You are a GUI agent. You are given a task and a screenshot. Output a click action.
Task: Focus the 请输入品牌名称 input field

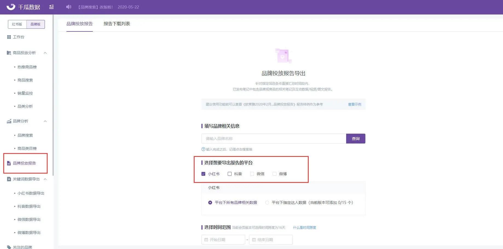[x=274, y=139]
